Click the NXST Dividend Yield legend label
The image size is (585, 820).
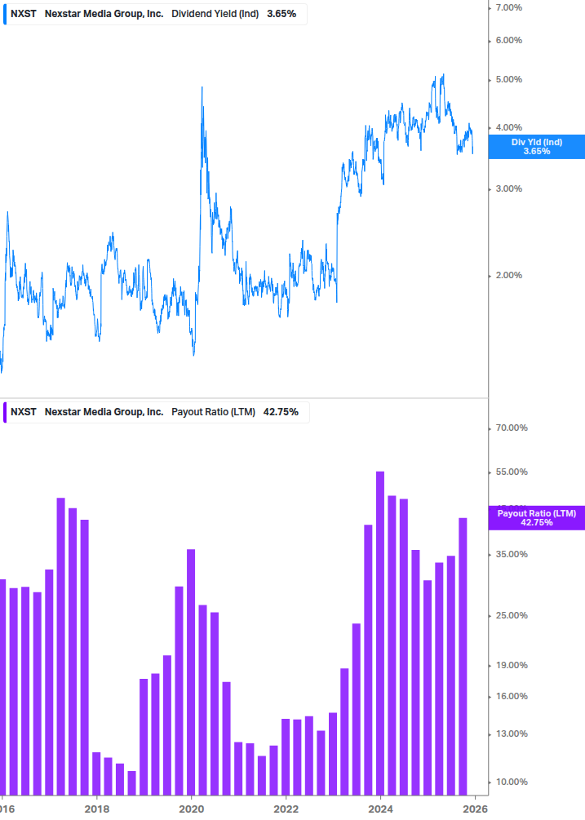pyautogui.click(x=155, y=14)
